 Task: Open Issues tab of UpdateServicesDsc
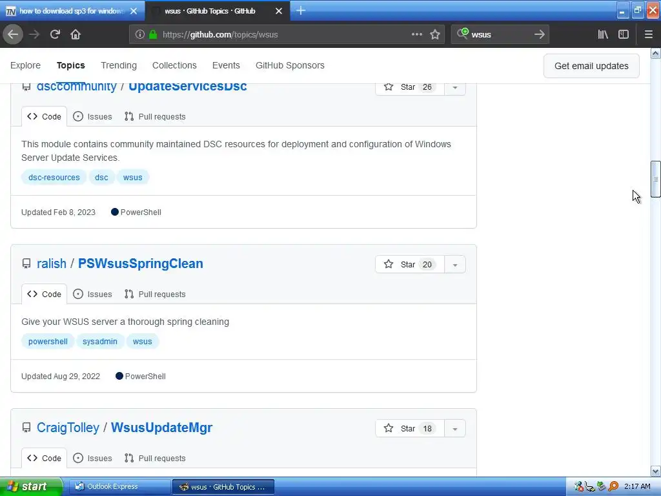[92, 116]
